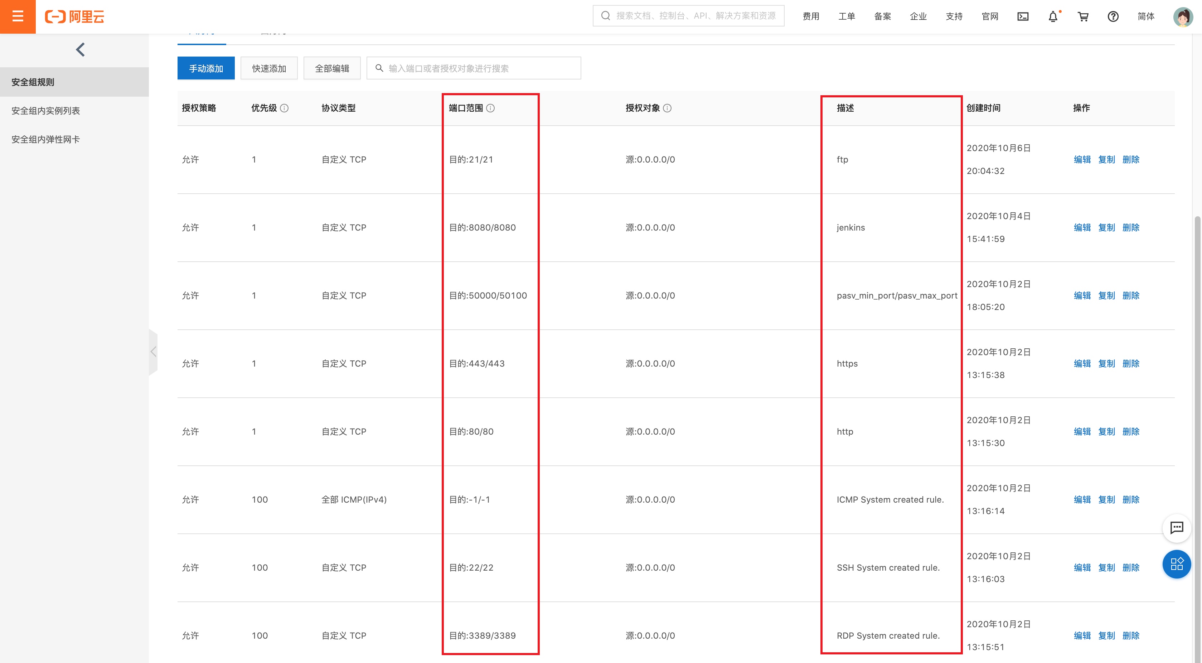The height and width of the screenshot is (663, 1202).
Task: Open the 简体 language selector
Action: (1145, 17)
